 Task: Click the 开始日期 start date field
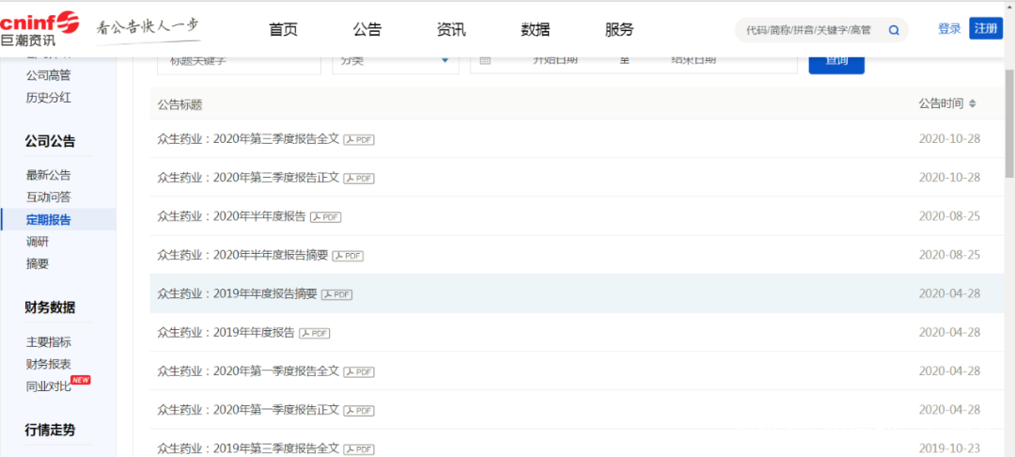coord(555,60)
